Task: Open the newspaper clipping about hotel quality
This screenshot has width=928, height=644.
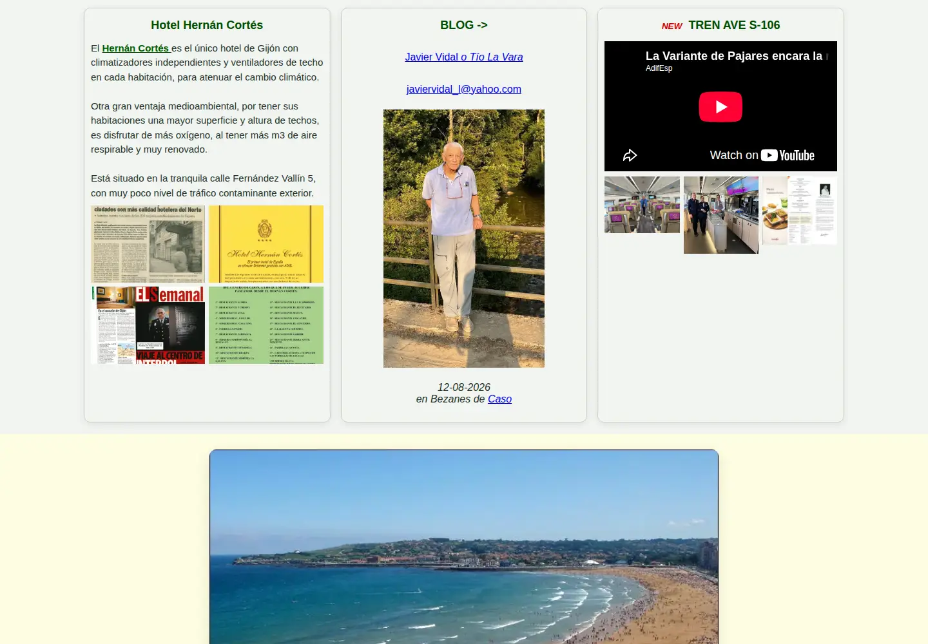Action: (x=148, y=244)
